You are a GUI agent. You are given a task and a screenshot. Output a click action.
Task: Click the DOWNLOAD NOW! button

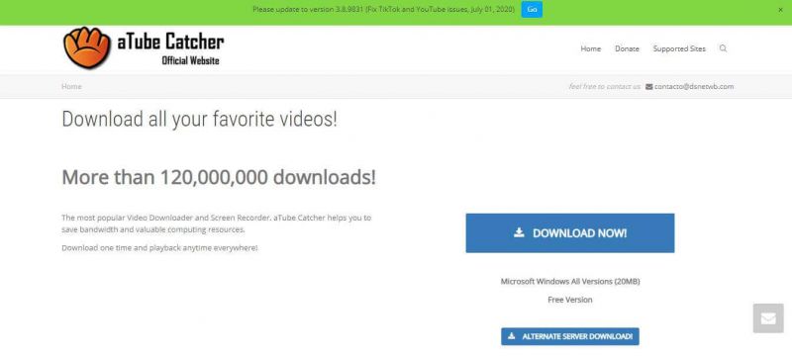(570, 233)
